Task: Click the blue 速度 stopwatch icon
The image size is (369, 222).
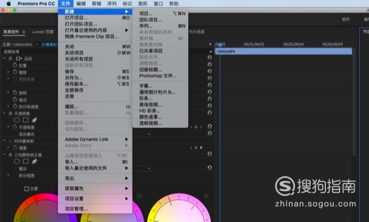Action: pyautogui.click(x=15, y=147)
